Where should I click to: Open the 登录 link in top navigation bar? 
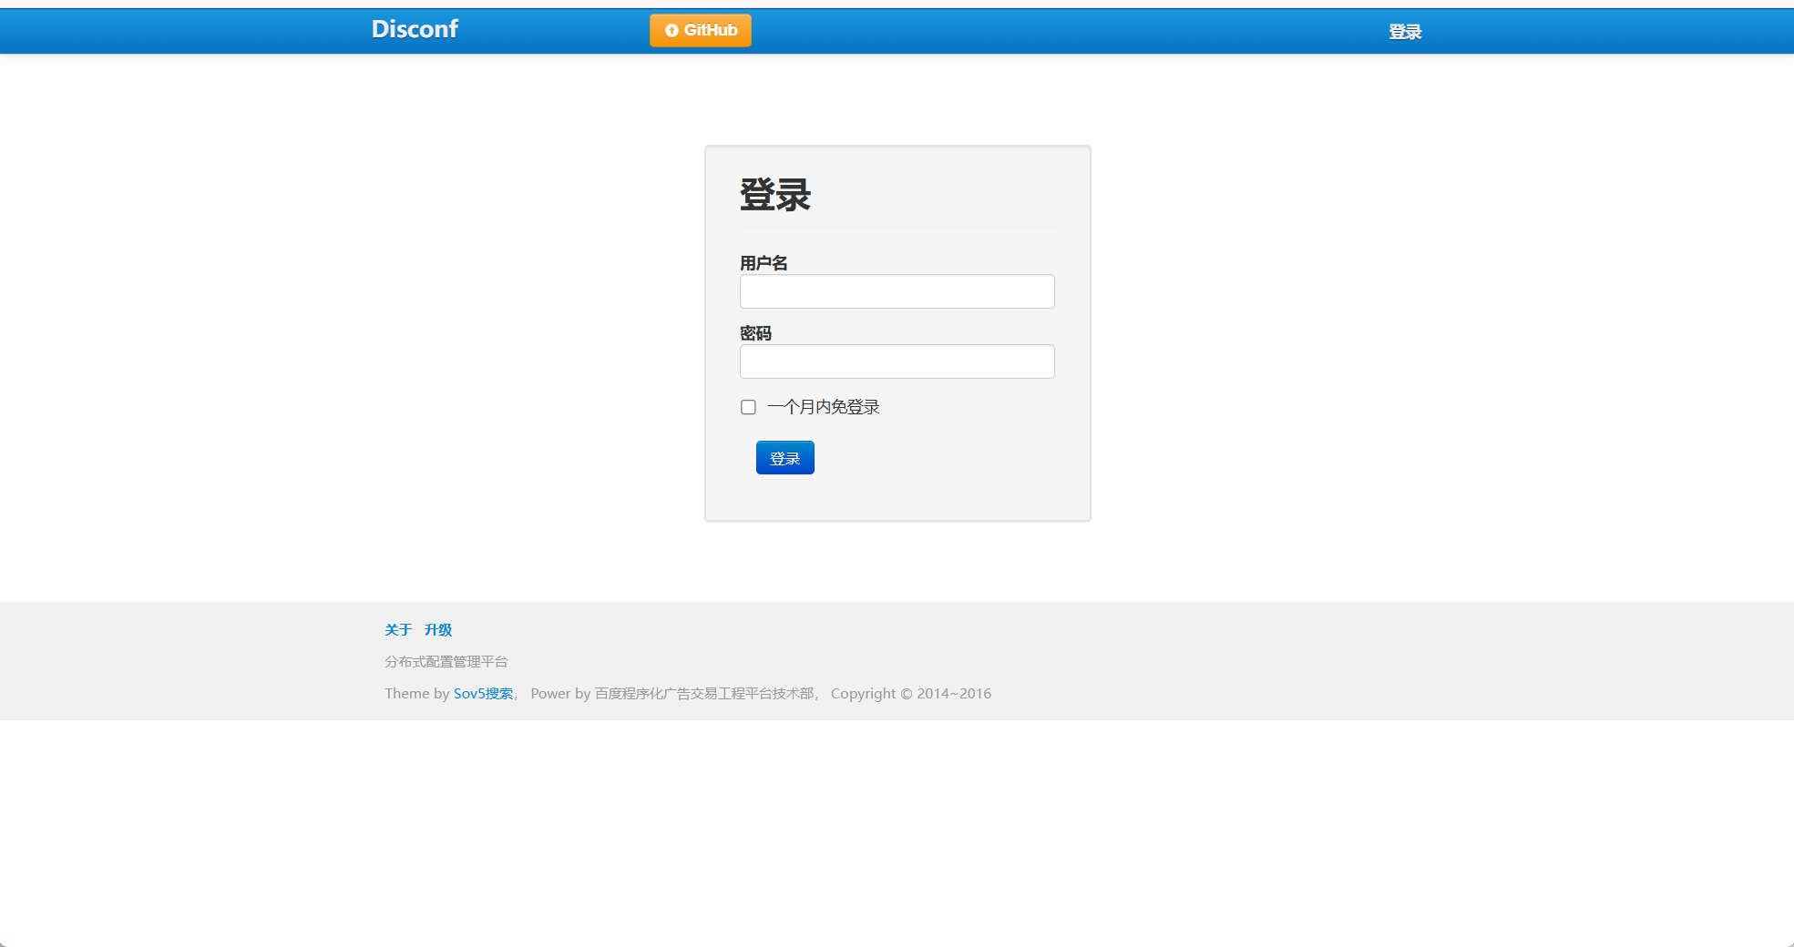tap(1404, 32)
